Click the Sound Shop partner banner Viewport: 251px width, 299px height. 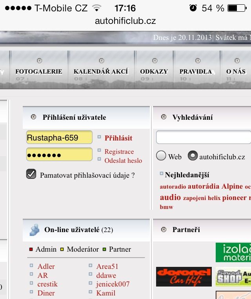[233, 277]
